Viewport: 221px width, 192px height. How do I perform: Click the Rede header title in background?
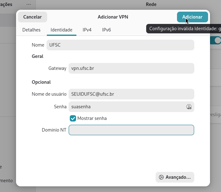(151, 4)
